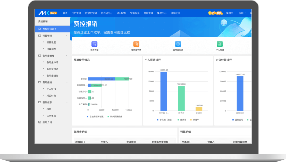Open 对公付款 under 费用报销
Viewport: 286px width, 162px height.
tap(51, 96)
